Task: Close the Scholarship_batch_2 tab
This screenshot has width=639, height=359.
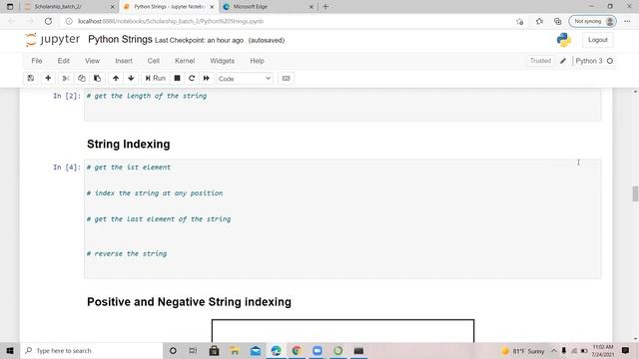Action: [x=113, y=7]
